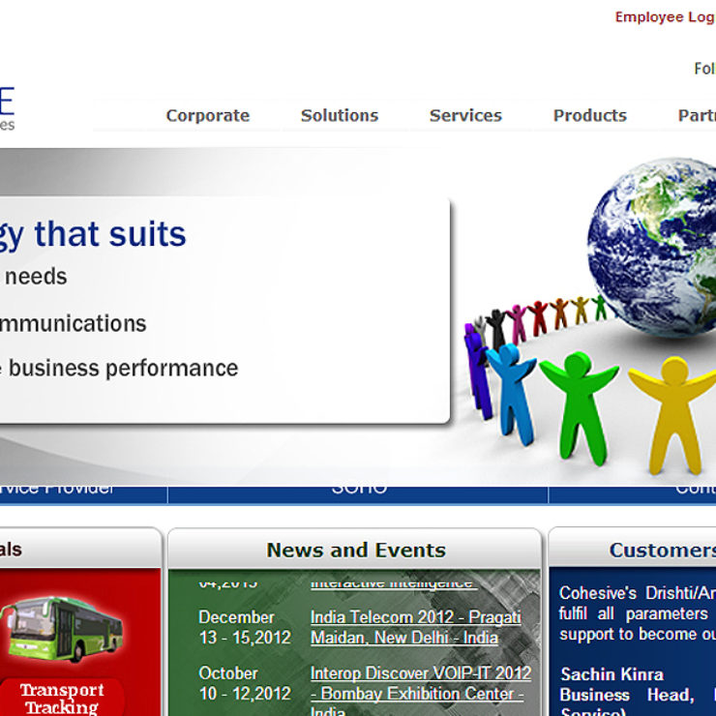Click the green bus image
The width and height of the screenshot is (716, 716).
[x=61, y=630]
